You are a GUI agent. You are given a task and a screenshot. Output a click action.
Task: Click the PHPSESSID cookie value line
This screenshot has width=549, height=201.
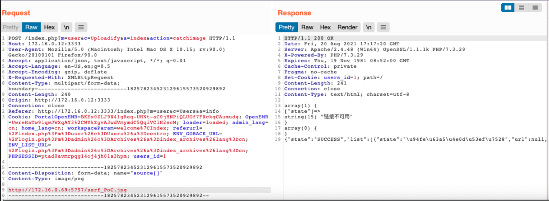(87, 156)
